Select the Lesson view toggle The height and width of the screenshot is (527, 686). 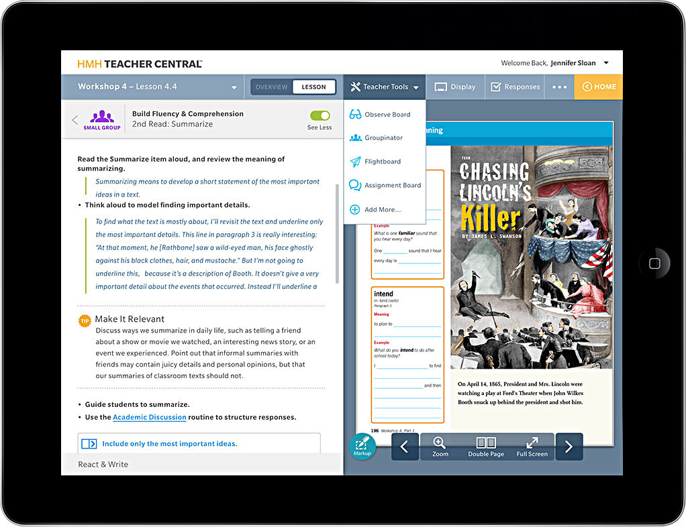pos(313,87)
